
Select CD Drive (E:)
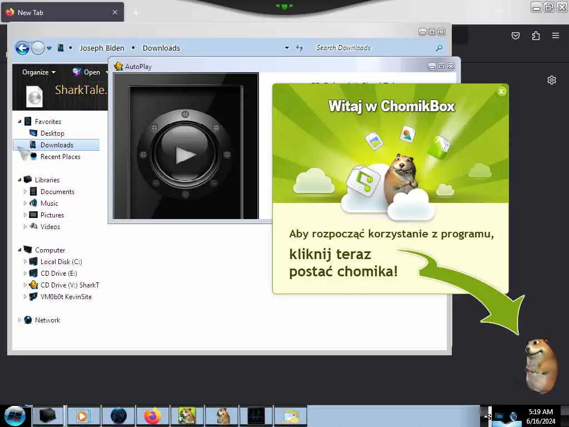click(58, 273)
